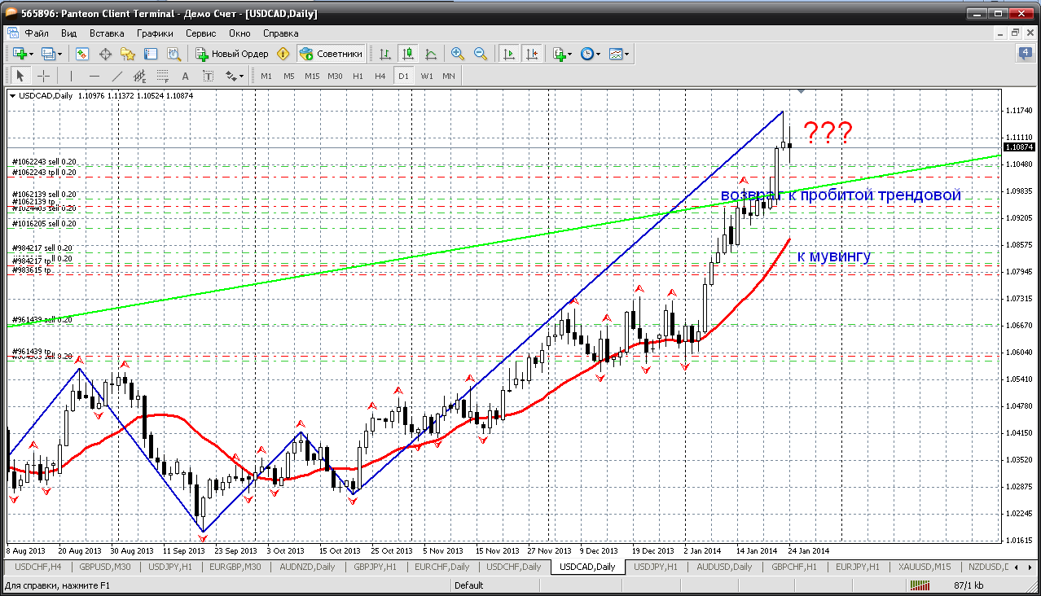1041x596 pixels.
Task: Click the red ??? text label on chart
Action: pos(828,132)
